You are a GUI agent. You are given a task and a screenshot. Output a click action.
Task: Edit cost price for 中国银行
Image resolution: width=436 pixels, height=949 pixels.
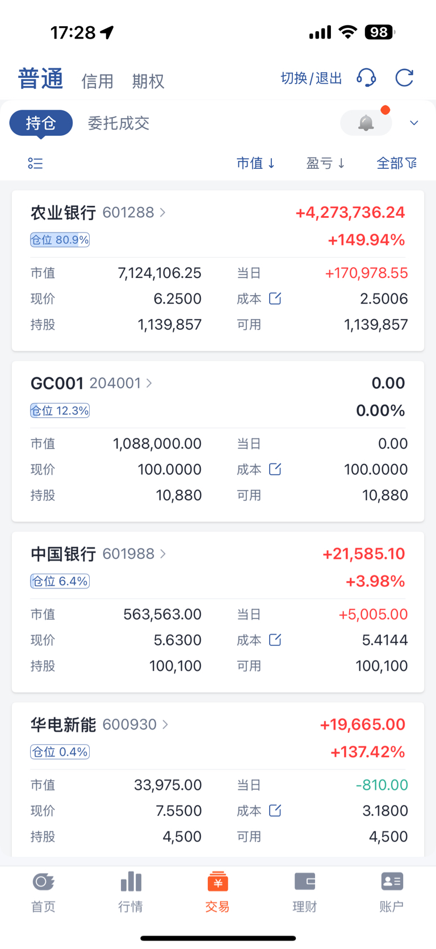pos(275,640)
